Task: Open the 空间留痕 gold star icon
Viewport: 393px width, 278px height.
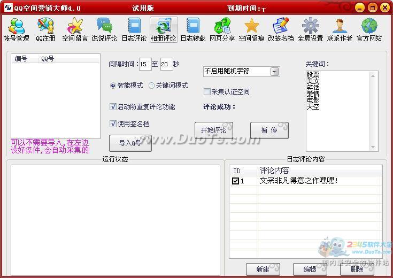Action: click(x=251, y=29)
